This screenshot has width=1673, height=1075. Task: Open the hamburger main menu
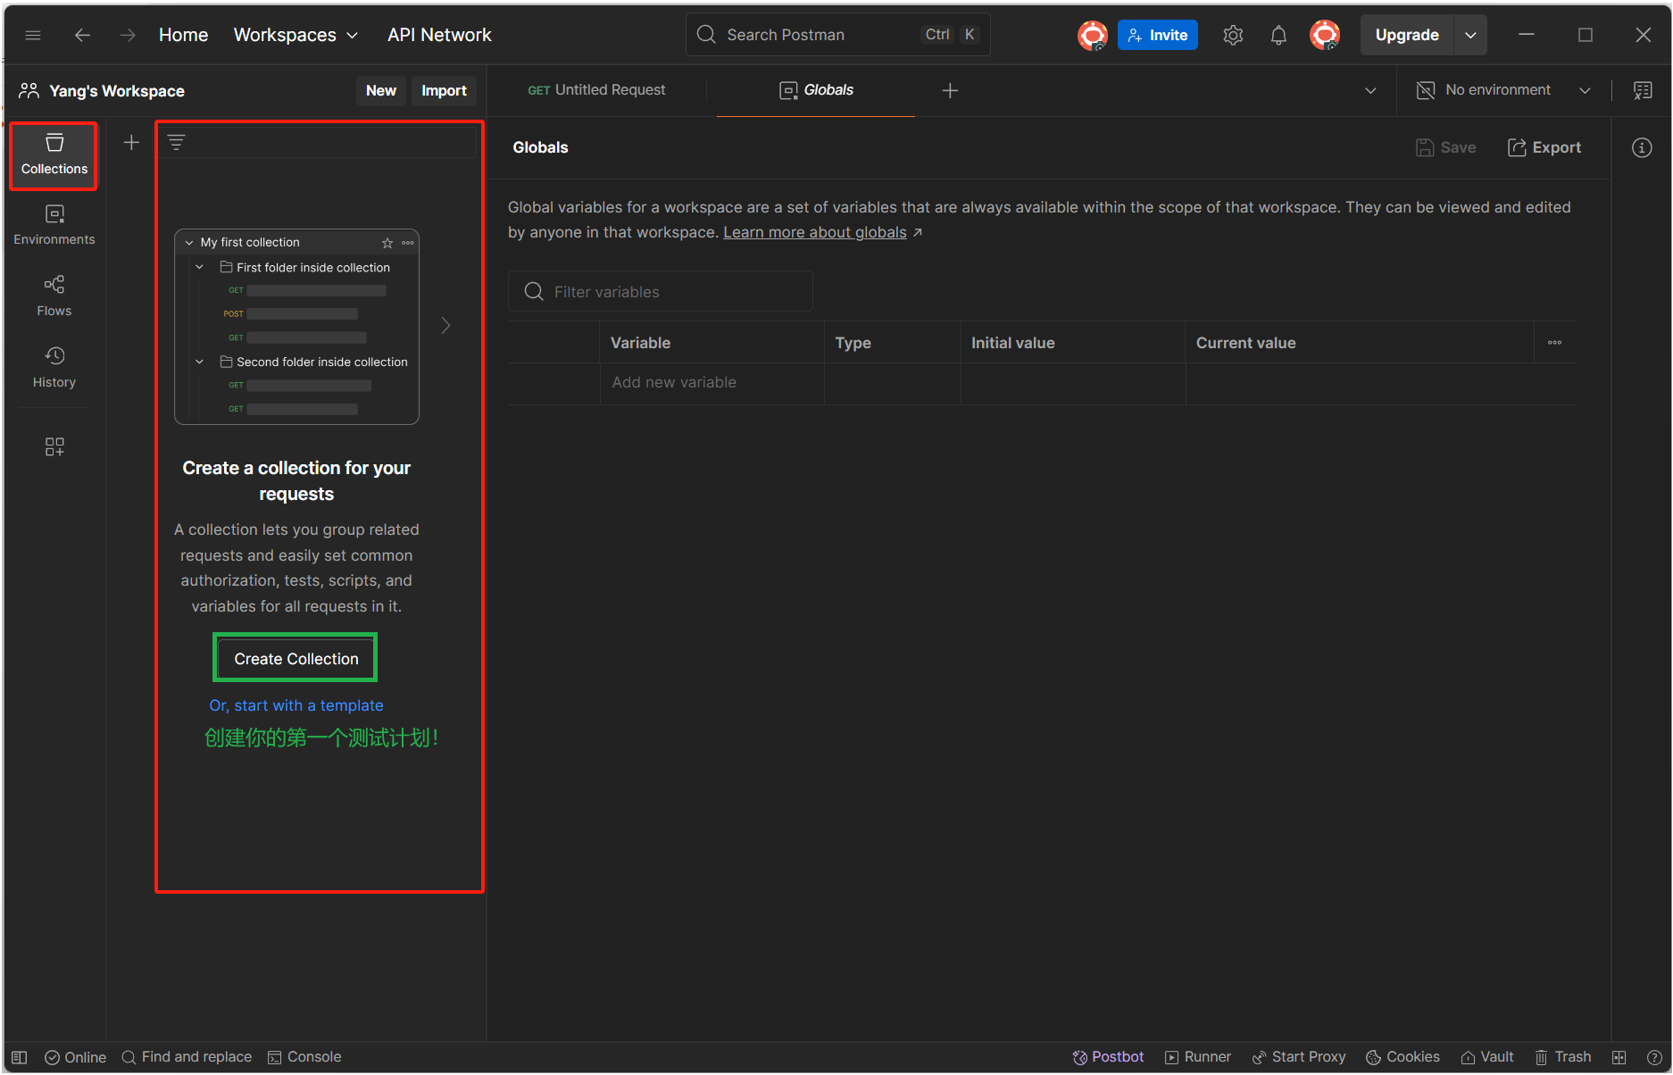[33, 35]
